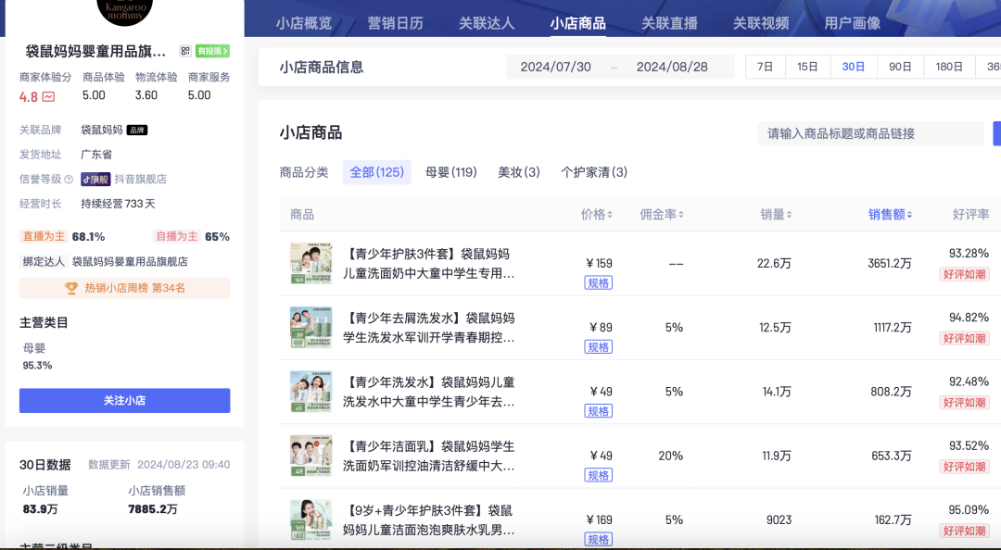1001x550 pixels.
Task: Filter products by 个护家清(3)
Action: [x=594, y=172]
